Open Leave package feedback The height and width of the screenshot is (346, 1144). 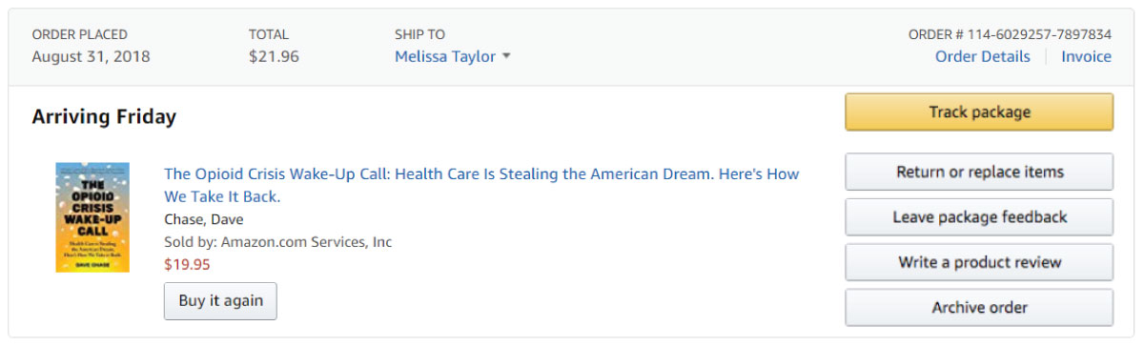click(979, 217)
